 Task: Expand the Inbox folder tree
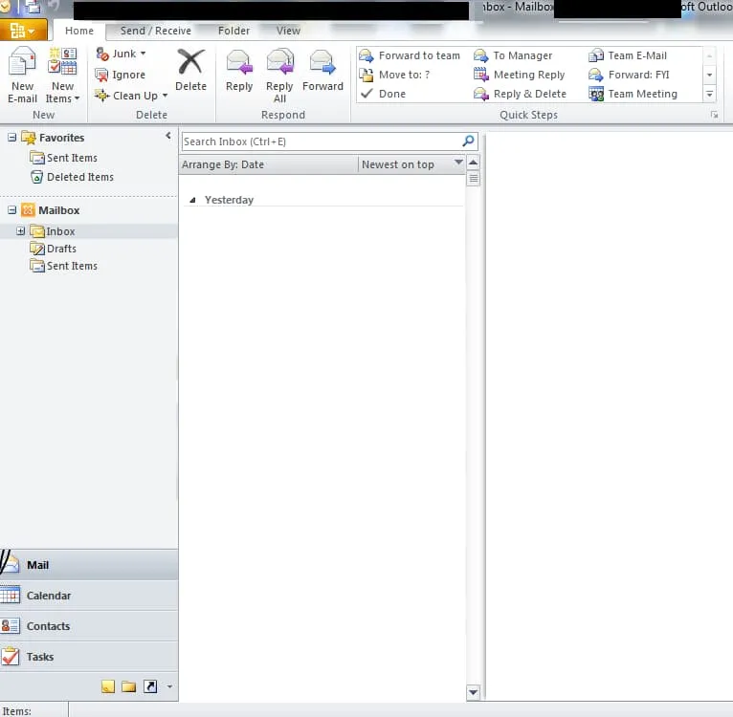(20, 231)
